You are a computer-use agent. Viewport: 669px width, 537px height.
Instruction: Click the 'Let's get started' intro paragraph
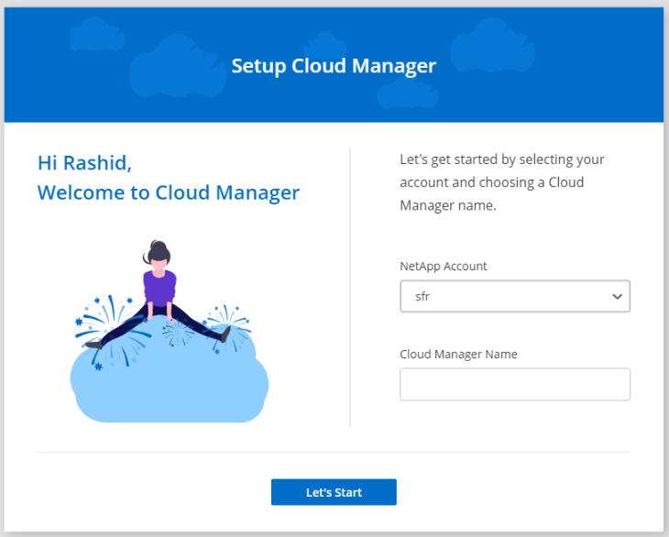point(502,182)
